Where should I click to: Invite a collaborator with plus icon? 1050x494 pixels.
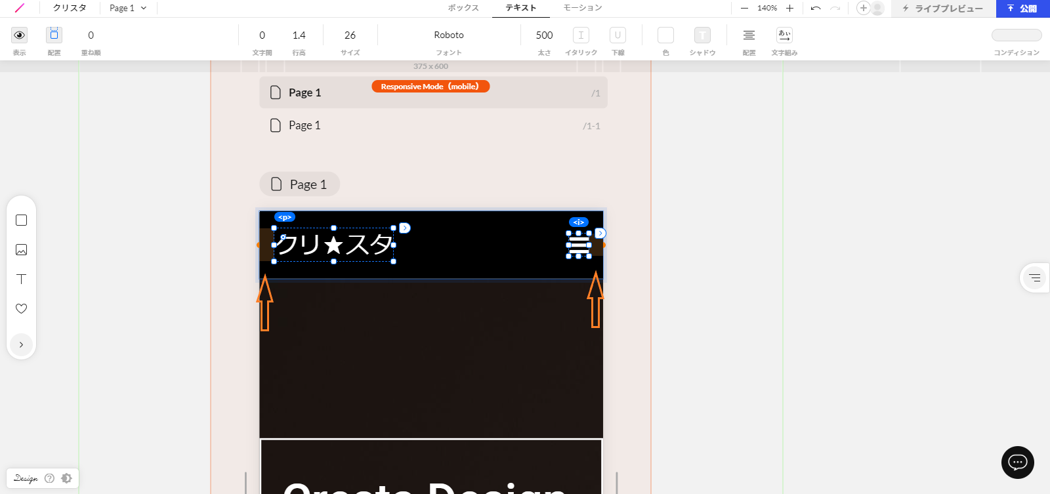tap(864, 8)
